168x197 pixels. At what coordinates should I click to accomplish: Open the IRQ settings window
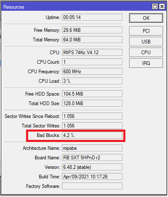point(146,63)
